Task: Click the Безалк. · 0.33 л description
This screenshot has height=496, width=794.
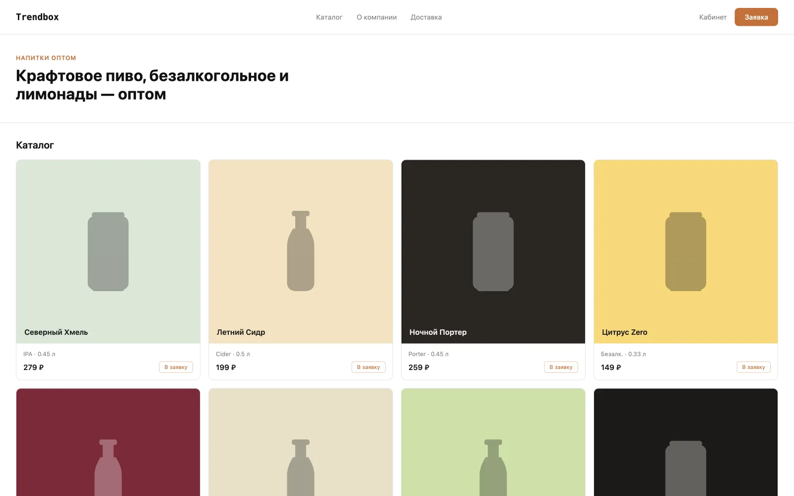Action: pos(623,354)
